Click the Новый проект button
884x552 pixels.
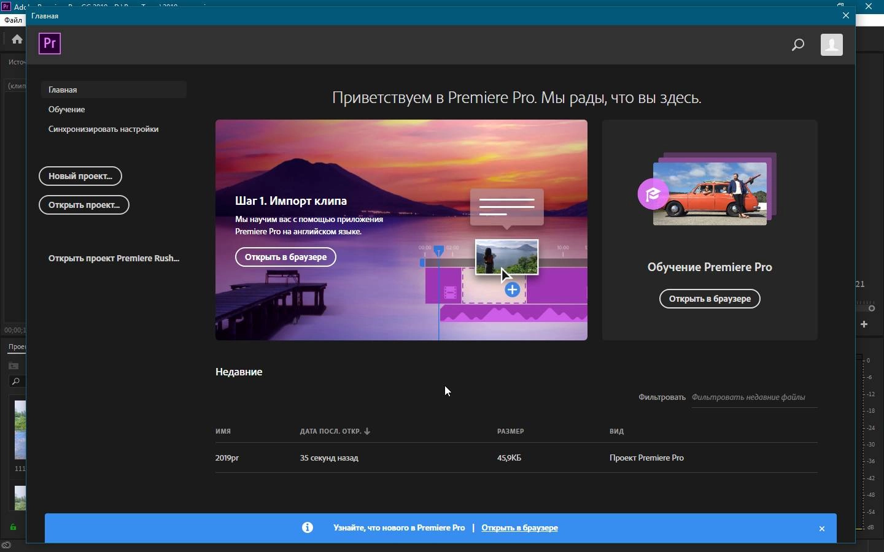coord(80,176)
